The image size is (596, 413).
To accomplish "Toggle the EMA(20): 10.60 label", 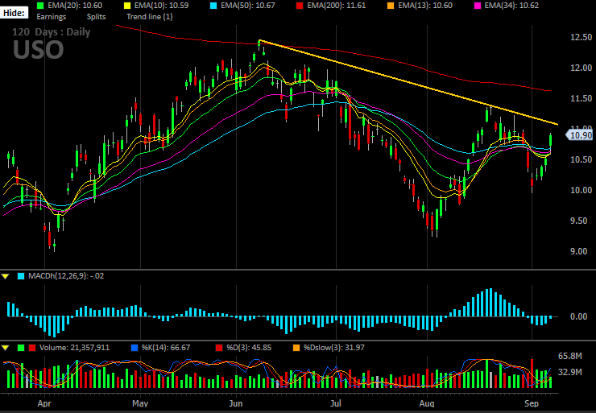I will tap(74, 6).
